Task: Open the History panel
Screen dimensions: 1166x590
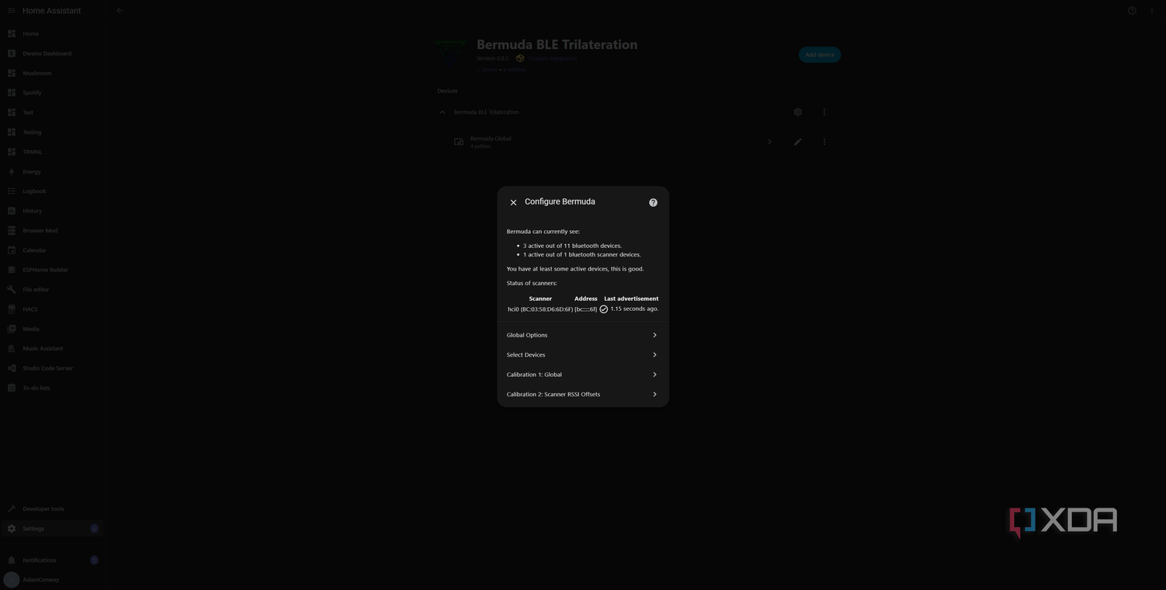Action: [51, 211]
